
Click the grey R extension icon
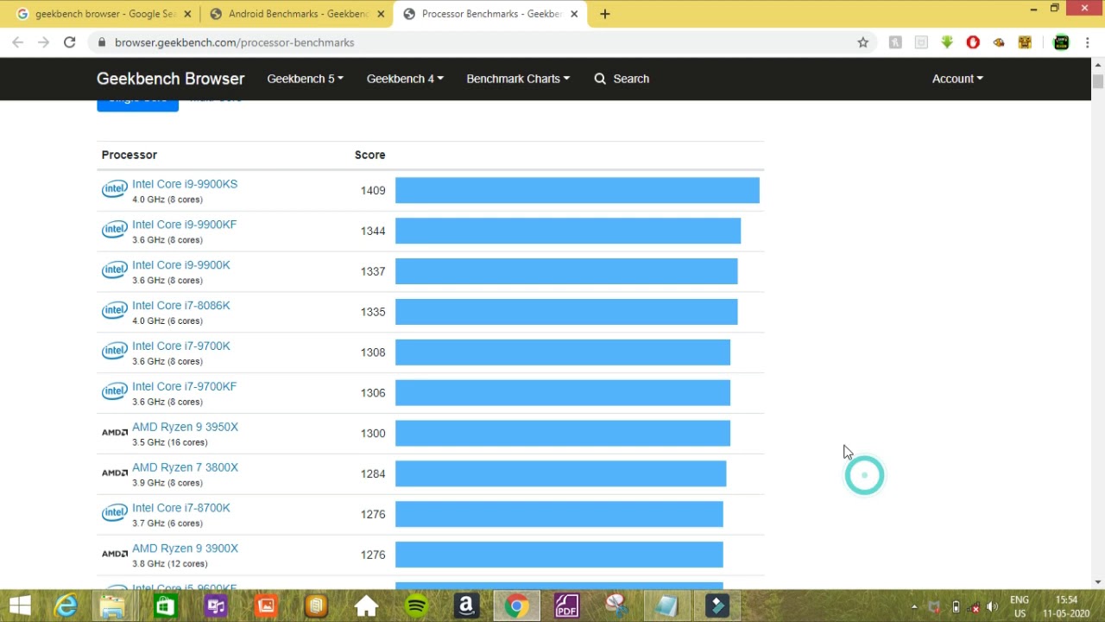click(x=895, y=42)
